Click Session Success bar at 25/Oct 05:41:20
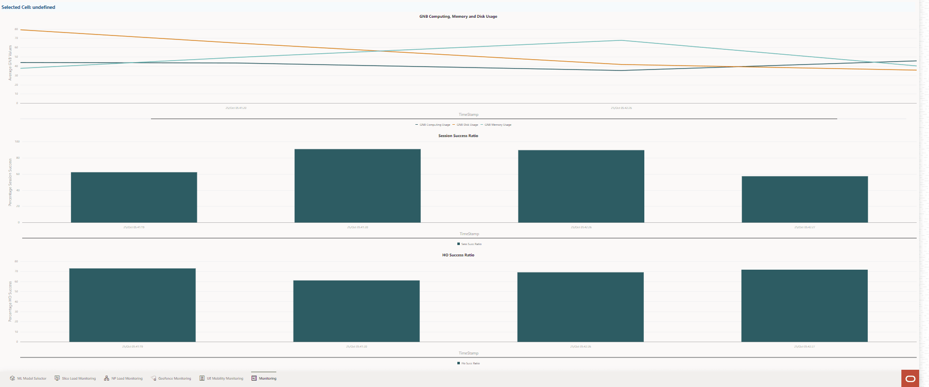 357,186
